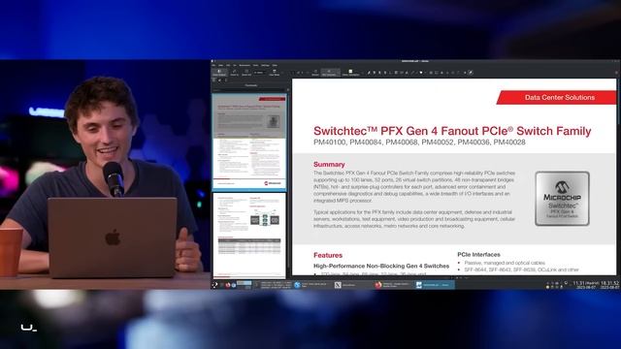Click the Microchip Switchtec chip image

(x=562, y=199)
